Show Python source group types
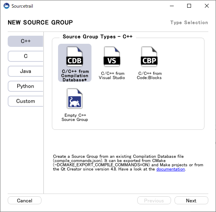The height and width of the screenshot is (212, 216). 25,86
